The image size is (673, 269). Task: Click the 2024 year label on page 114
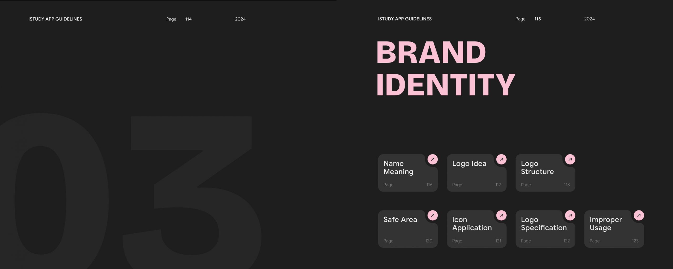(x=240, y=19)
